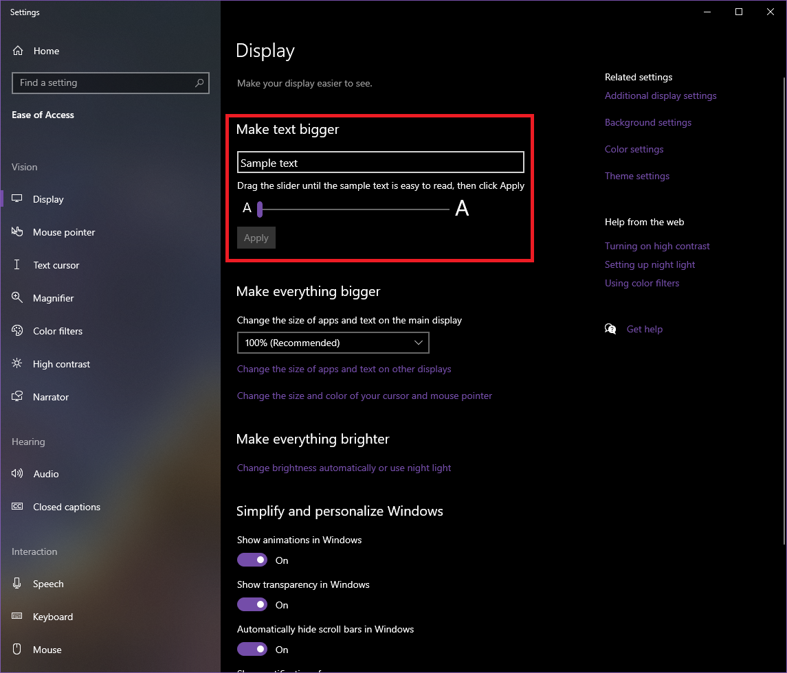
Task: Click the Keyboard icon in sidebar
Action: [16, 616]
